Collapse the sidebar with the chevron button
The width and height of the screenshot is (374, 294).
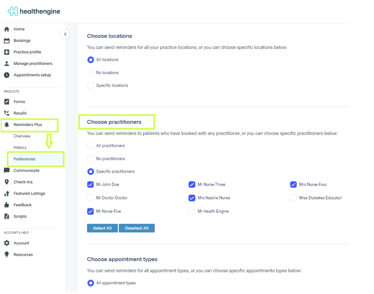tap(65, 34)
